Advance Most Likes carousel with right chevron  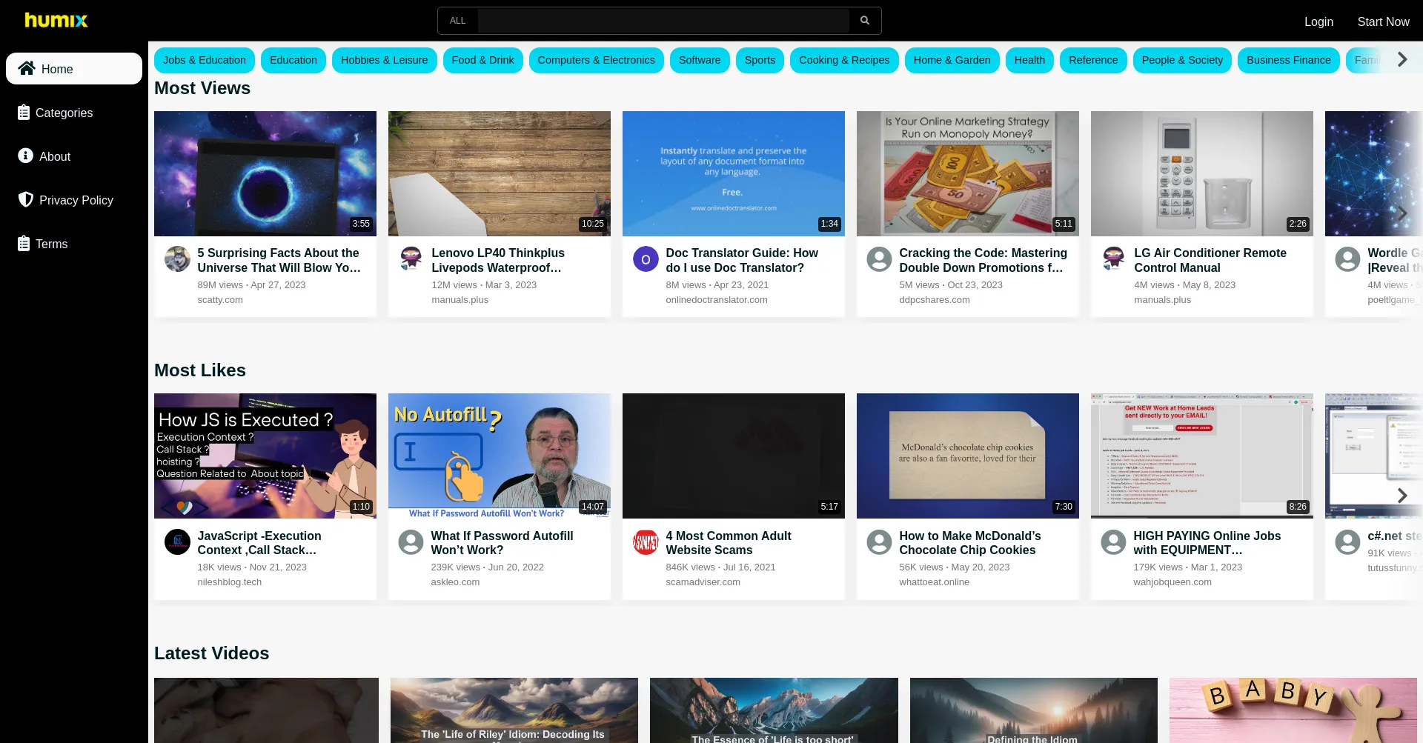click(1402, 495)
